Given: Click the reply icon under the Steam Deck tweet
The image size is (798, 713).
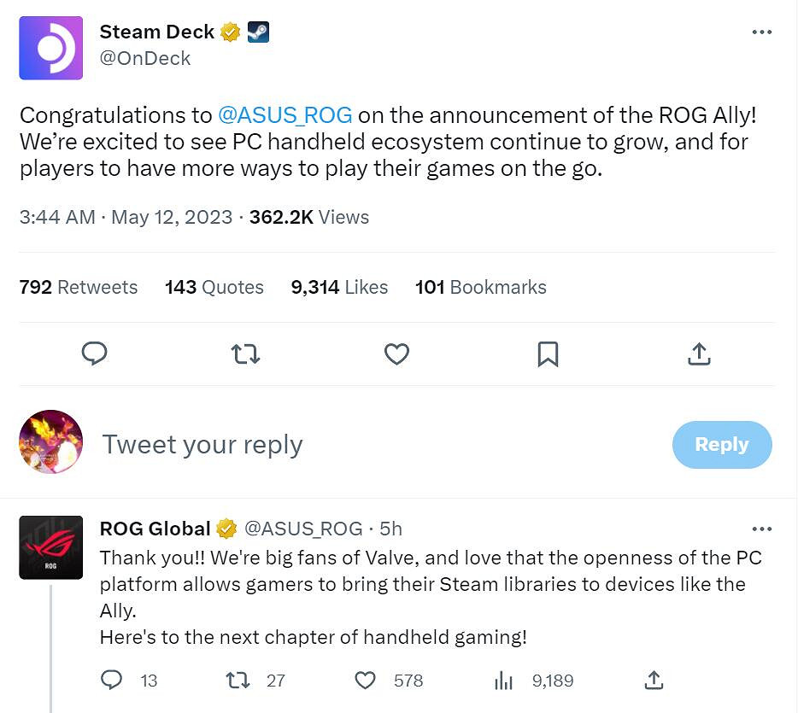Looking at the screenshot, I should click(x=94, y=354).
